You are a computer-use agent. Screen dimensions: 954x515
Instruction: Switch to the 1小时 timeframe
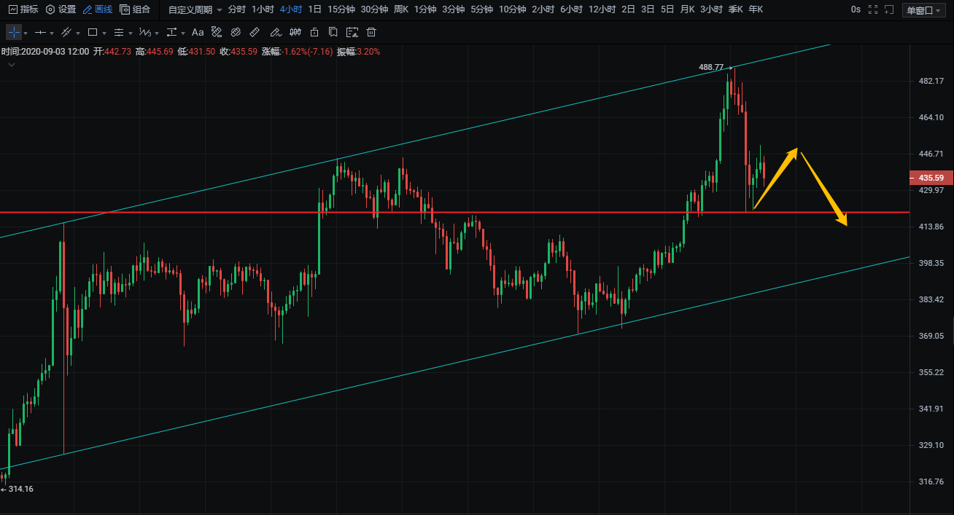pyautogui.click(x=263, y=9)
